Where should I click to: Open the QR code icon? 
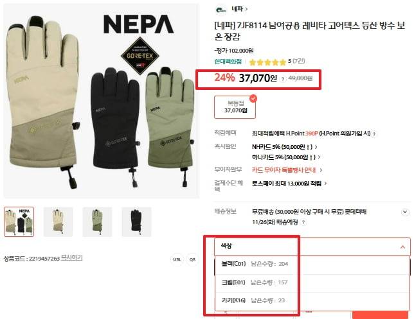(192, 259)
